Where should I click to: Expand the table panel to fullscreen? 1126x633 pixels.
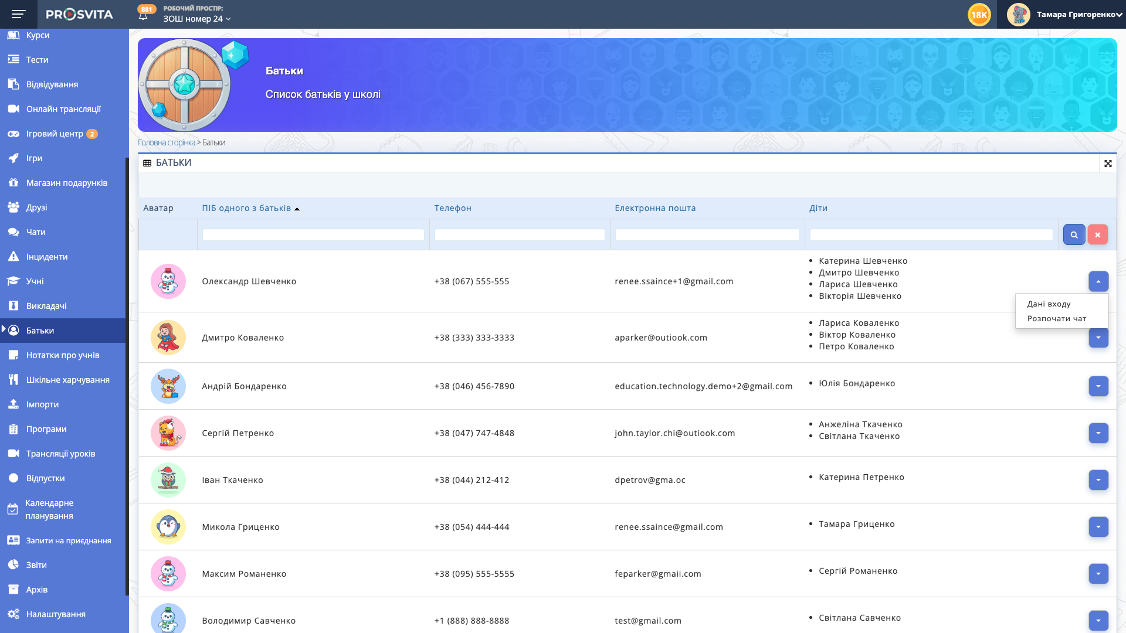pyautogui.click(x=1107, y=164)
